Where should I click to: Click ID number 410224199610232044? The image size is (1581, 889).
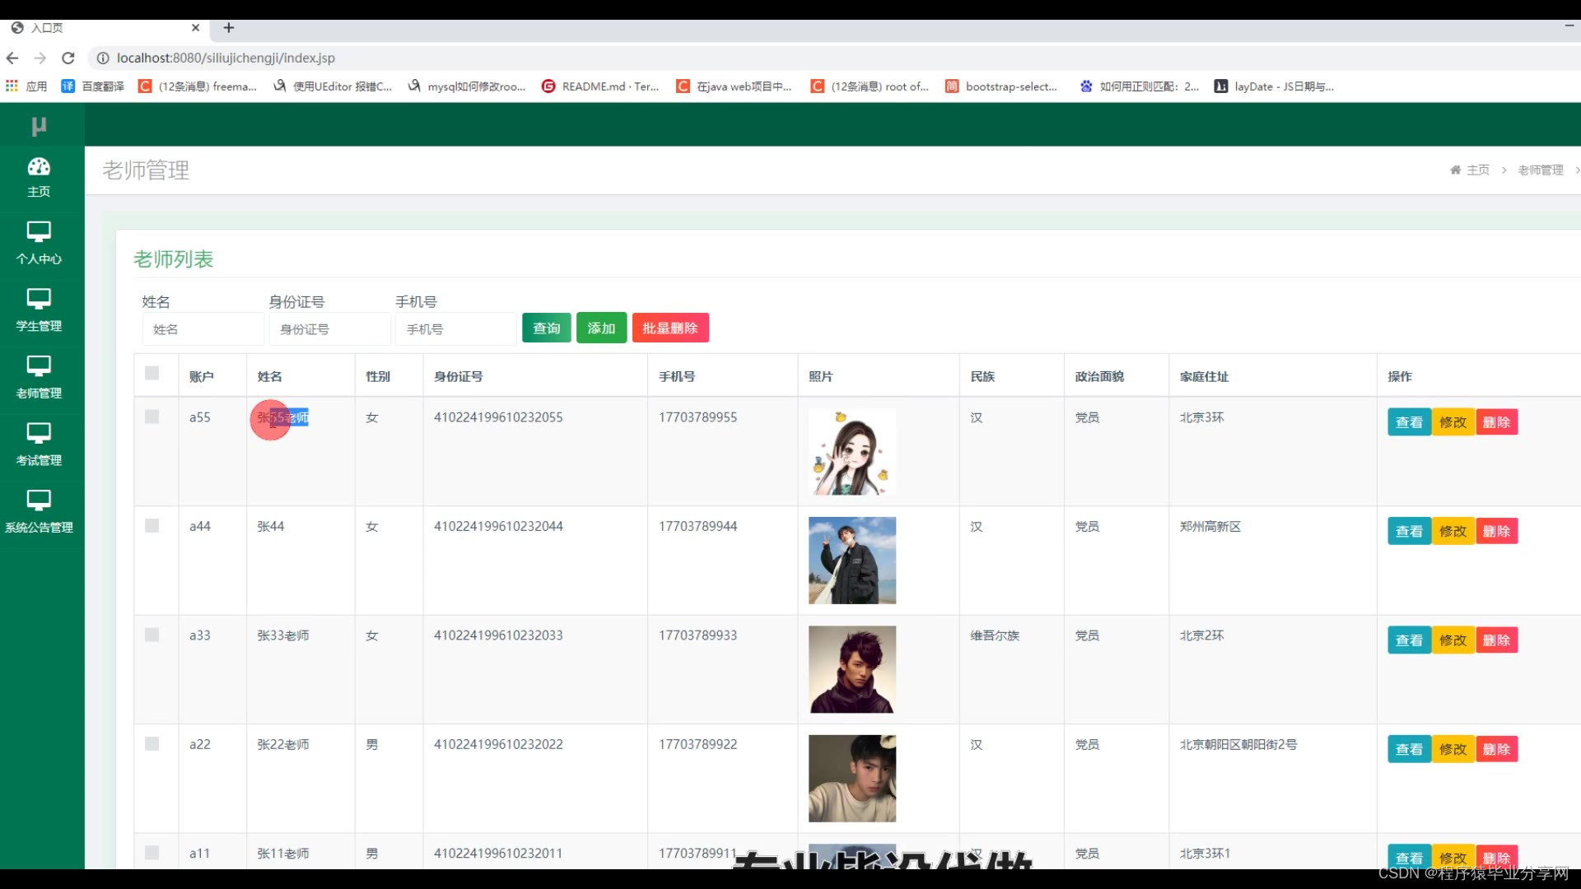pyautogui.click(x=498, y=526)
